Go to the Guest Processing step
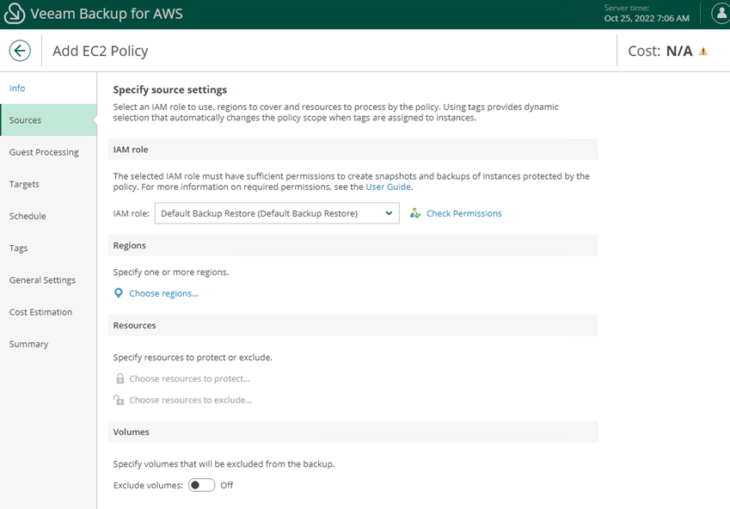Viewport: 730px width, 509px height. tap(44, 152)
